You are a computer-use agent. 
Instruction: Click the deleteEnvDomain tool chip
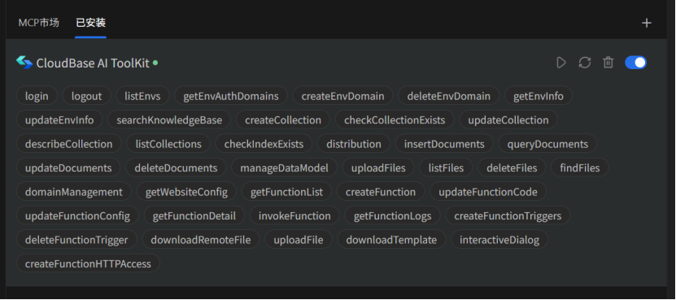(449, 96)
